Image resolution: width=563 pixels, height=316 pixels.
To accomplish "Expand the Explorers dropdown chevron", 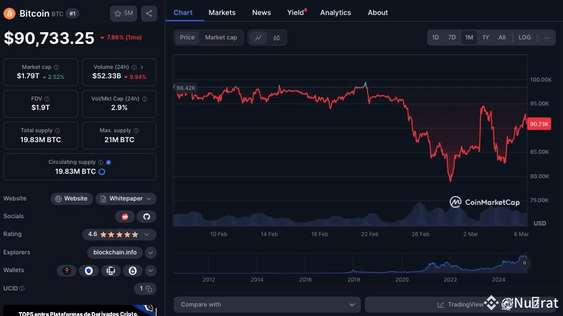I will point(150,253).
